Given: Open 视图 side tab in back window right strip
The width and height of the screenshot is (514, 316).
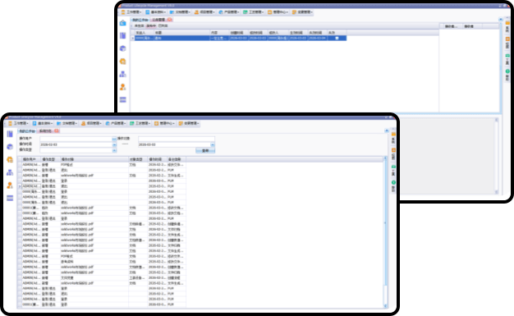Looking at the screenshot, I should (507, 44).
